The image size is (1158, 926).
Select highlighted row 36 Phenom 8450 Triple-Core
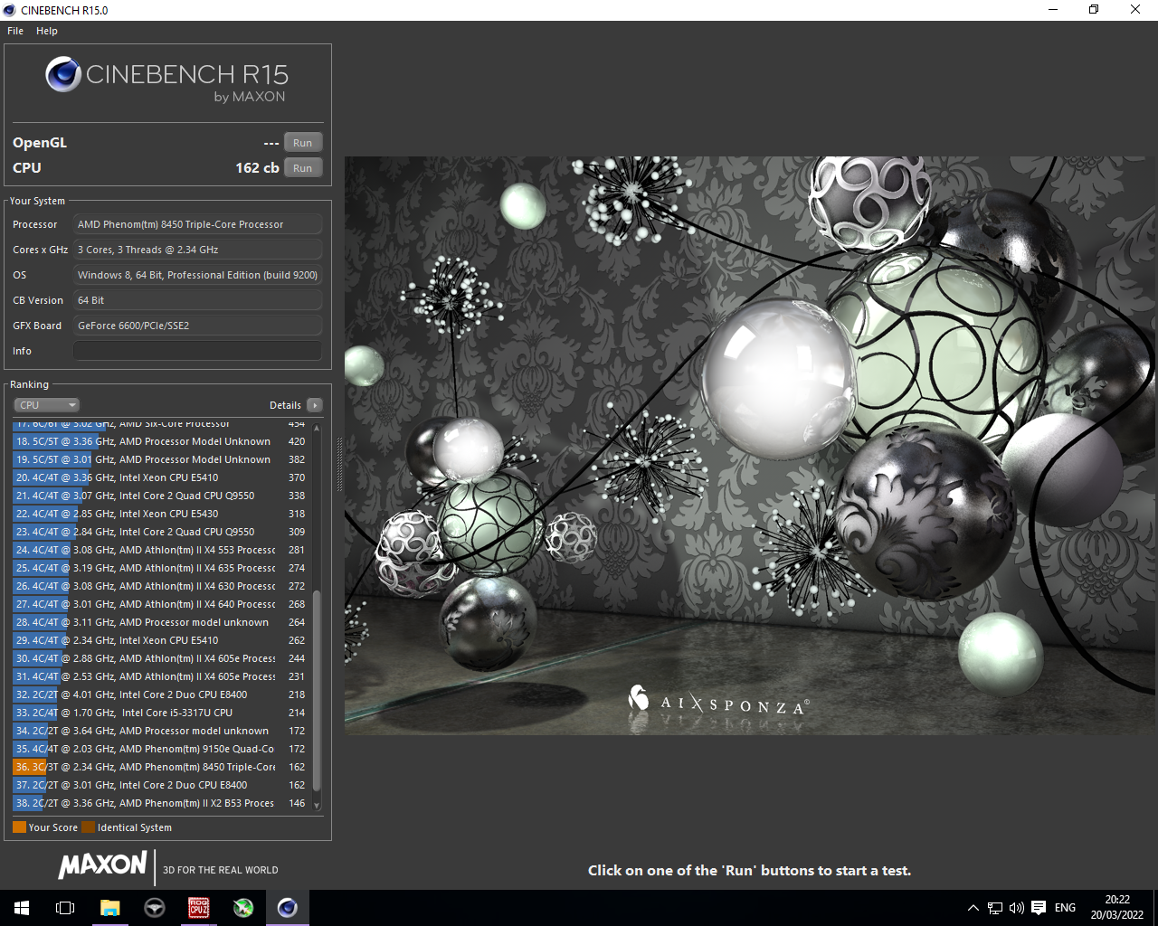[161, 767]
